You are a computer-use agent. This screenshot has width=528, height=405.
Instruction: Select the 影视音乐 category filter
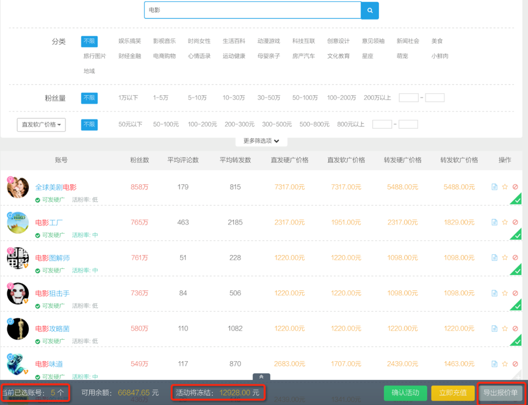[x=164, y=41]
